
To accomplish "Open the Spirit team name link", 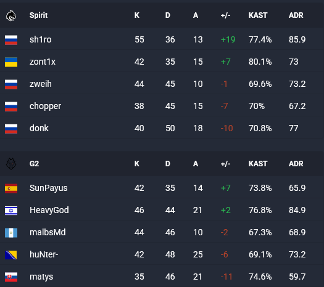I will (38, 15).
